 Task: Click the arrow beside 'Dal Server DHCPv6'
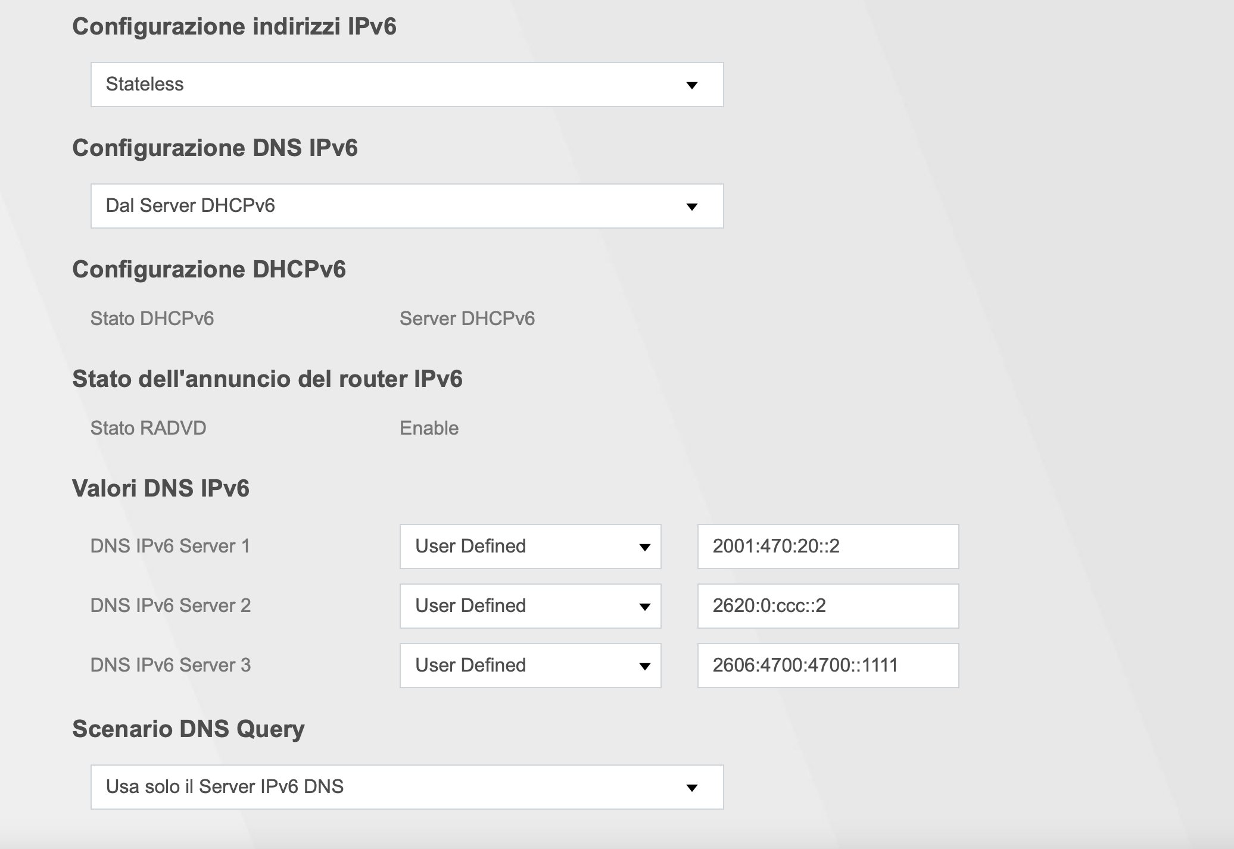[691, 207]
